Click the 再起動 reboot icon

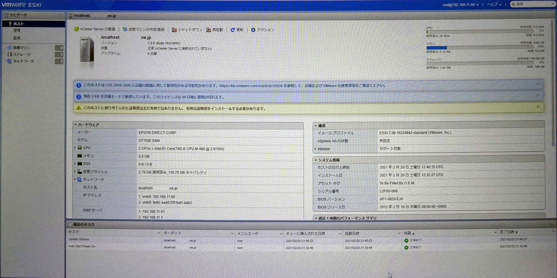(x=209, y=30)
